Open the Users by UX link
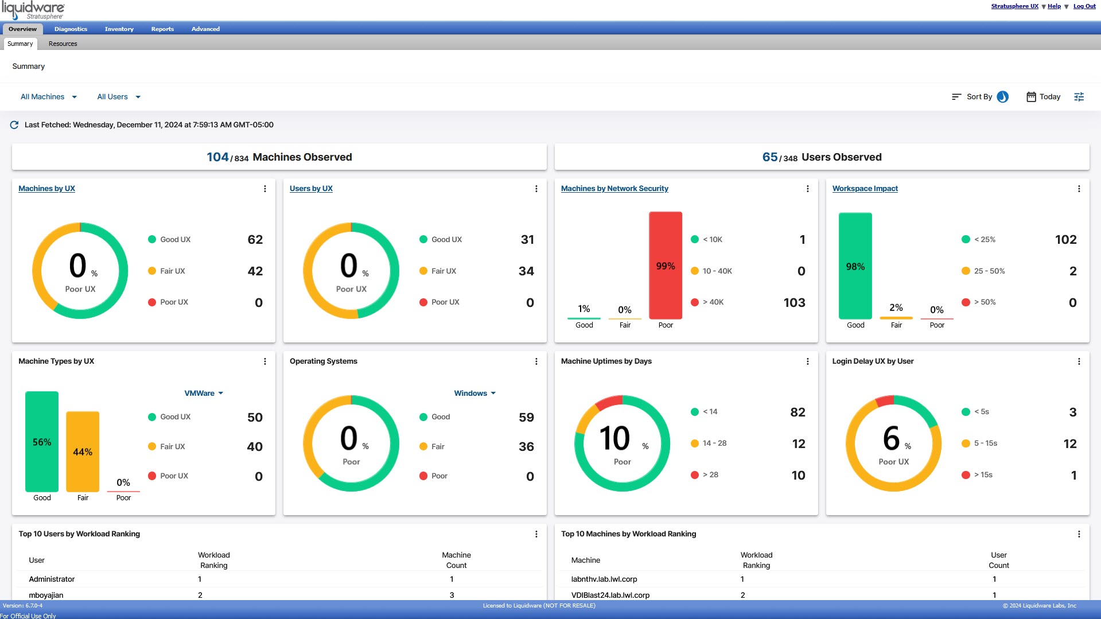 (311, 189)
